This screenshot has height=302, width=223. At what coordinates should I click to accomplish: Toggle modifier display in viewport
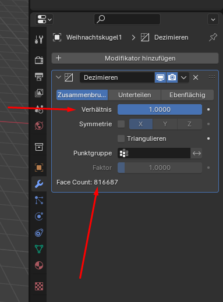160,77
